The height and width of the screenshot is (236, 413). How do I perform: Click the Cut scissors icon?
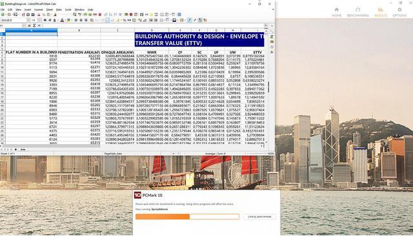(x=39, y=14)
